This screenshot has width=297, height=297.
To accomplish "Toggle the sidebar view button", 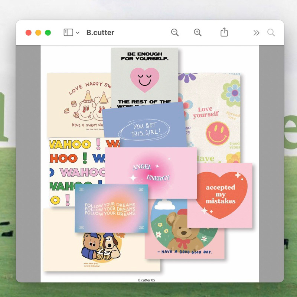I will [68, 32].
